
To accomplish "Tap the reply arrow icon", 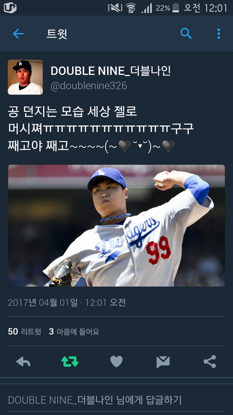I will coord(23,361).
